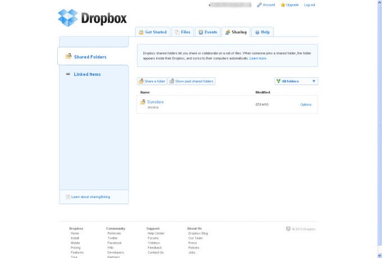
Task: Open the footer Jobs link
Action: (x=192, y=252)
